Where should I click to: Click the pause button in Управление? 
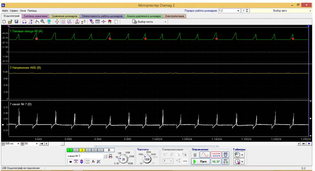(195, 155)
